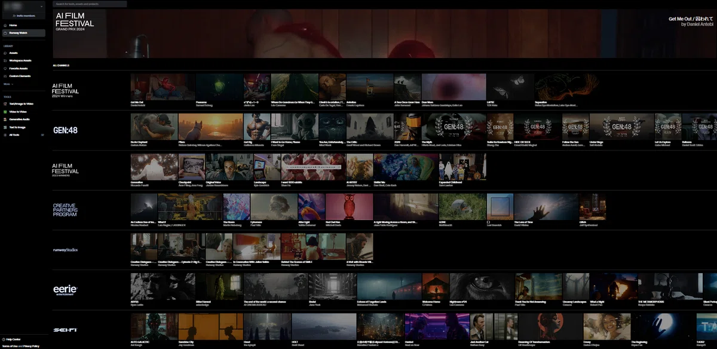Open the Terms of Use link
The image size is (717, 349).
click(x=9, y=346)
